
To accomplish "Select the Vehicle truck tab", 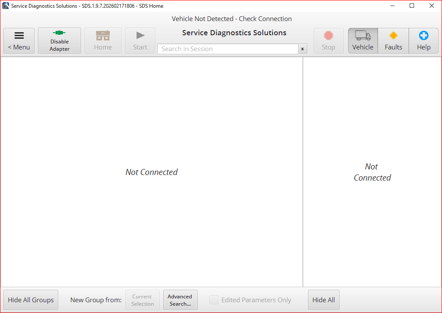I will click(363, 41).
